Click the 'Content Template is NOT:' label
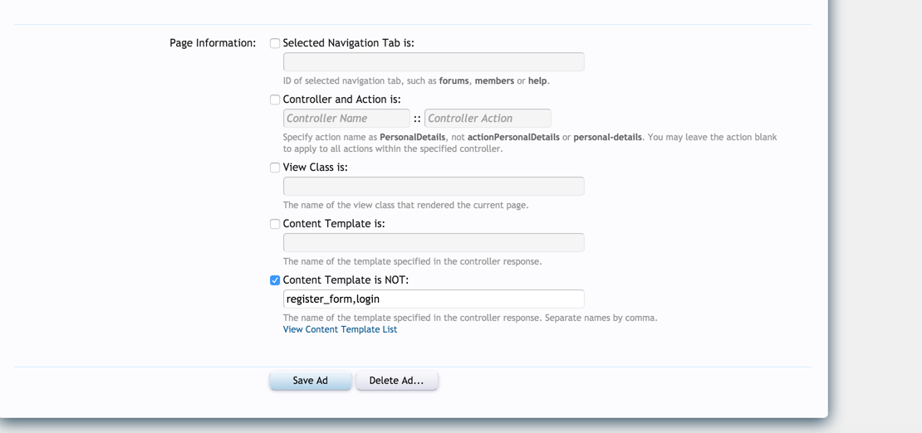This screenshot has width=922, height=433. tap(346, 280)
